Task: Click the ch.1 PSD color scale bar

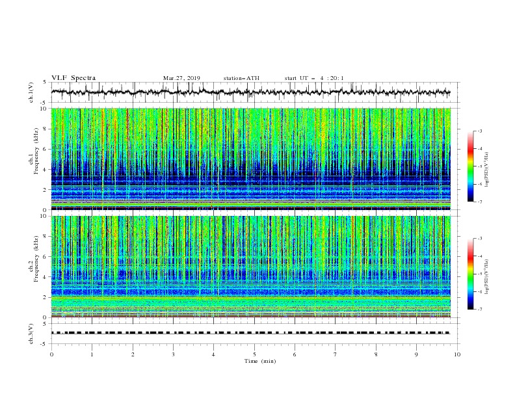Action: [x=471, y=166]
